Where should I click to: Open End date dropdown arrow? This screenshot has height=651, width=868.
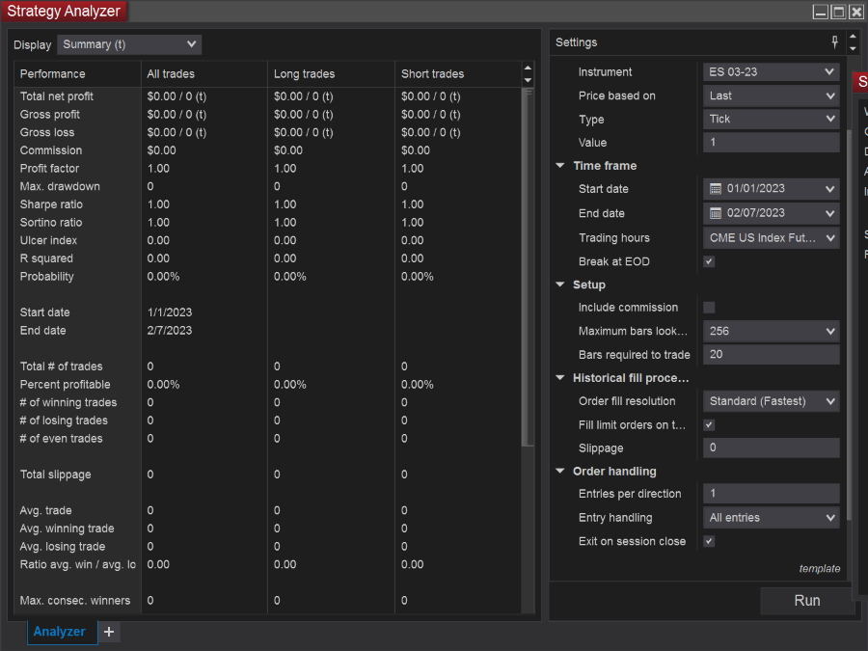point(829,213)
